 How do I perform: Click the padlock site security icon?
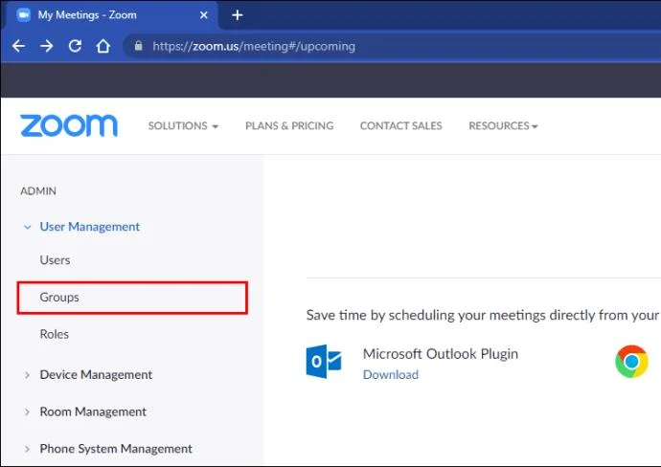click(138, 46)
